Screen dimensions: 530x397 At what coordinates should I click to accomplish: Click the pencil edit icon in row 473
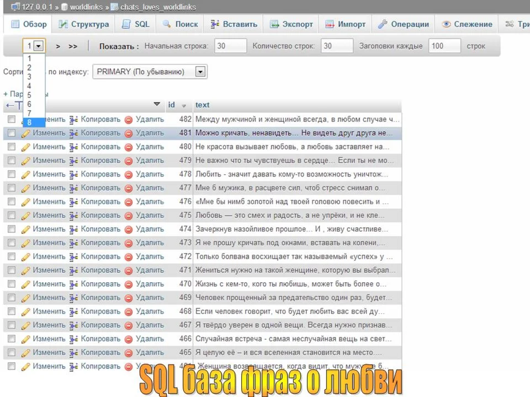pyautogui.click(x=26, y=243)
